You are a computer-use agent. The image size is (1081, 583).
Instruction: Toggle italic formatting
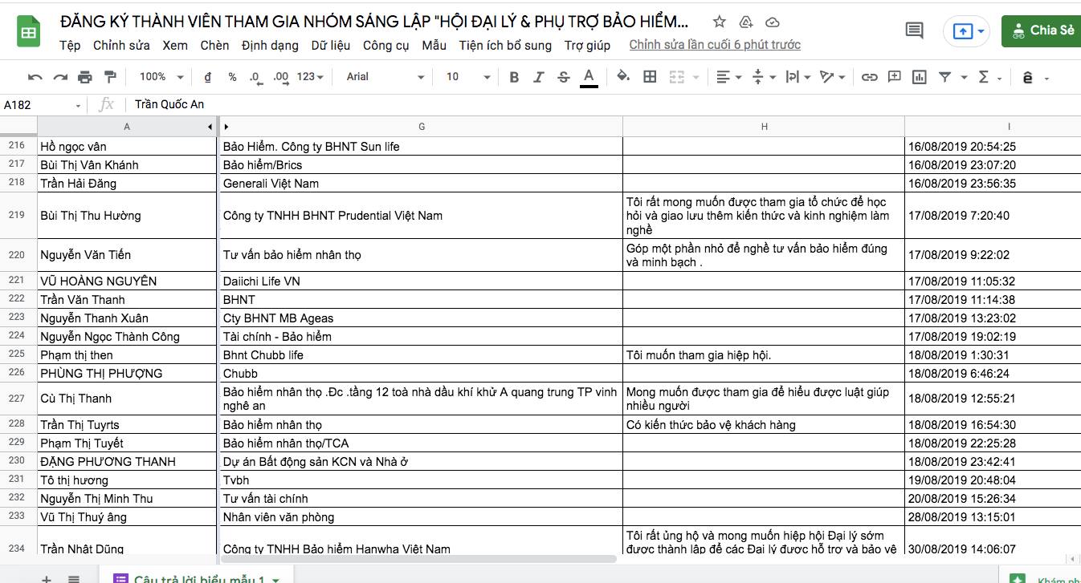point(539,77)
